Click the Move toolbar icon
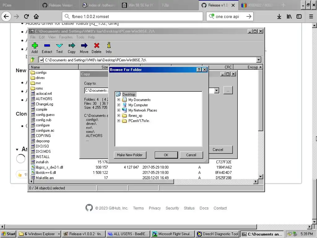This screenshot has height=238, width=317. (x=84, y=48)
